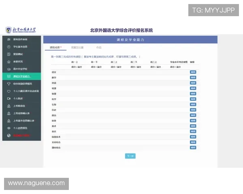Click the 文科综合 subject label
Image resolution: width=243 pixels, height=194 pixels.
[x=56, y=142]
